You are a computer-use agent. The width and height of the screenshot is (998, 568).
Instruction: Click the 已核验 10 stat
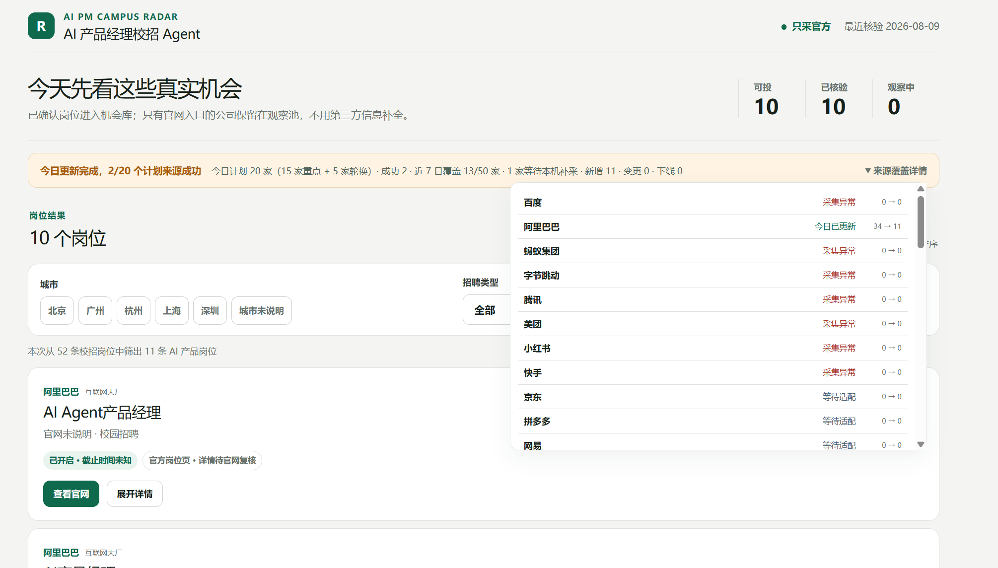(x=834, y=99)
